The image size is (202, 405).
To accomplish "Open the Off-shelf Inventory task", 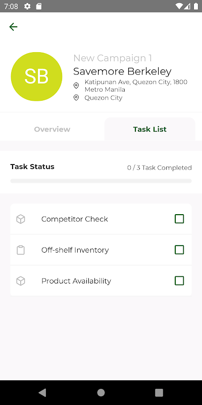I will (101, 250).
